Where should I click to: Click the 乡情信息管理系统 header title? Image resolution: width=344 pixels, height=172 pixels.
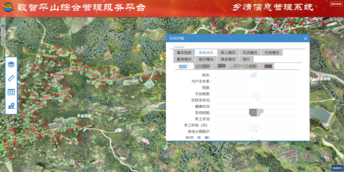click(x=273, y=7)
